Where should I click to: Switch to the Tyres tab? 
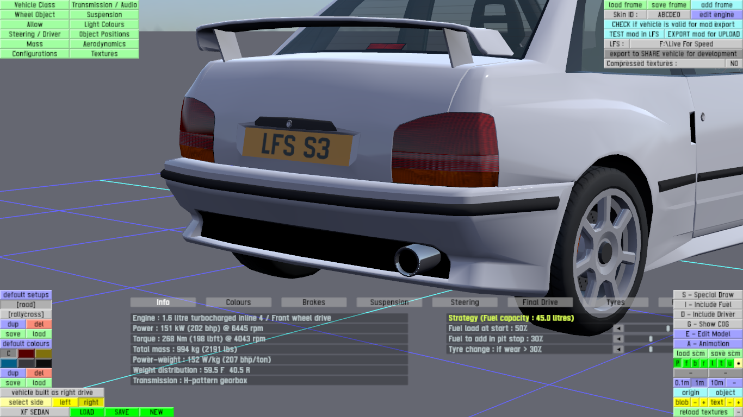pos(615,302)
